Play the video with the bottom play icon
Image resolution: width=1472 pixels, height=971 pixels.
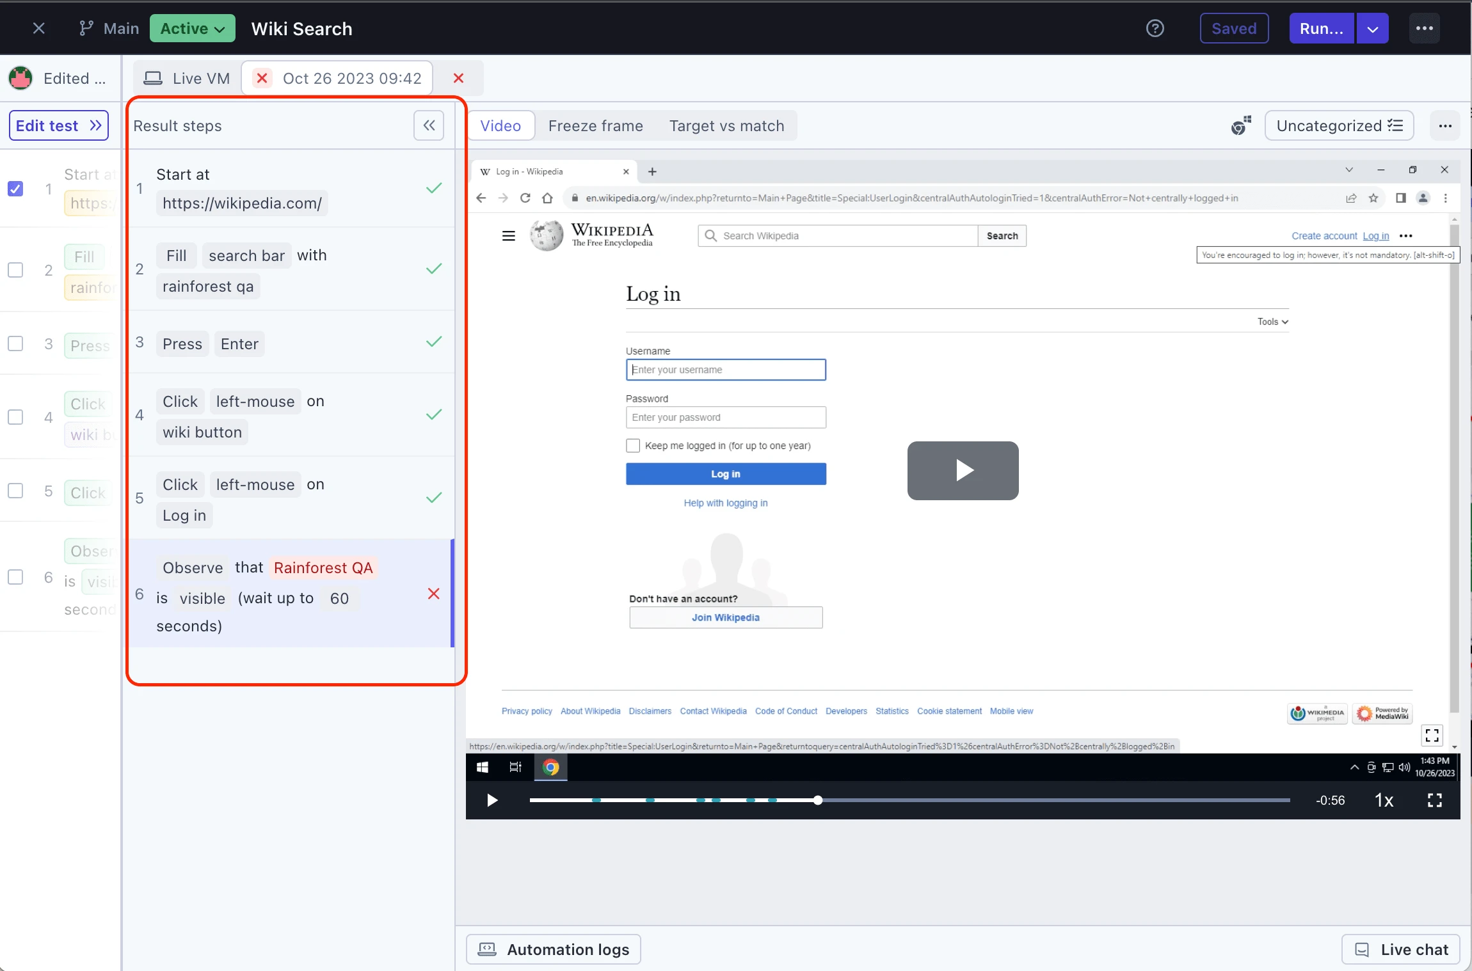point(492,800)
